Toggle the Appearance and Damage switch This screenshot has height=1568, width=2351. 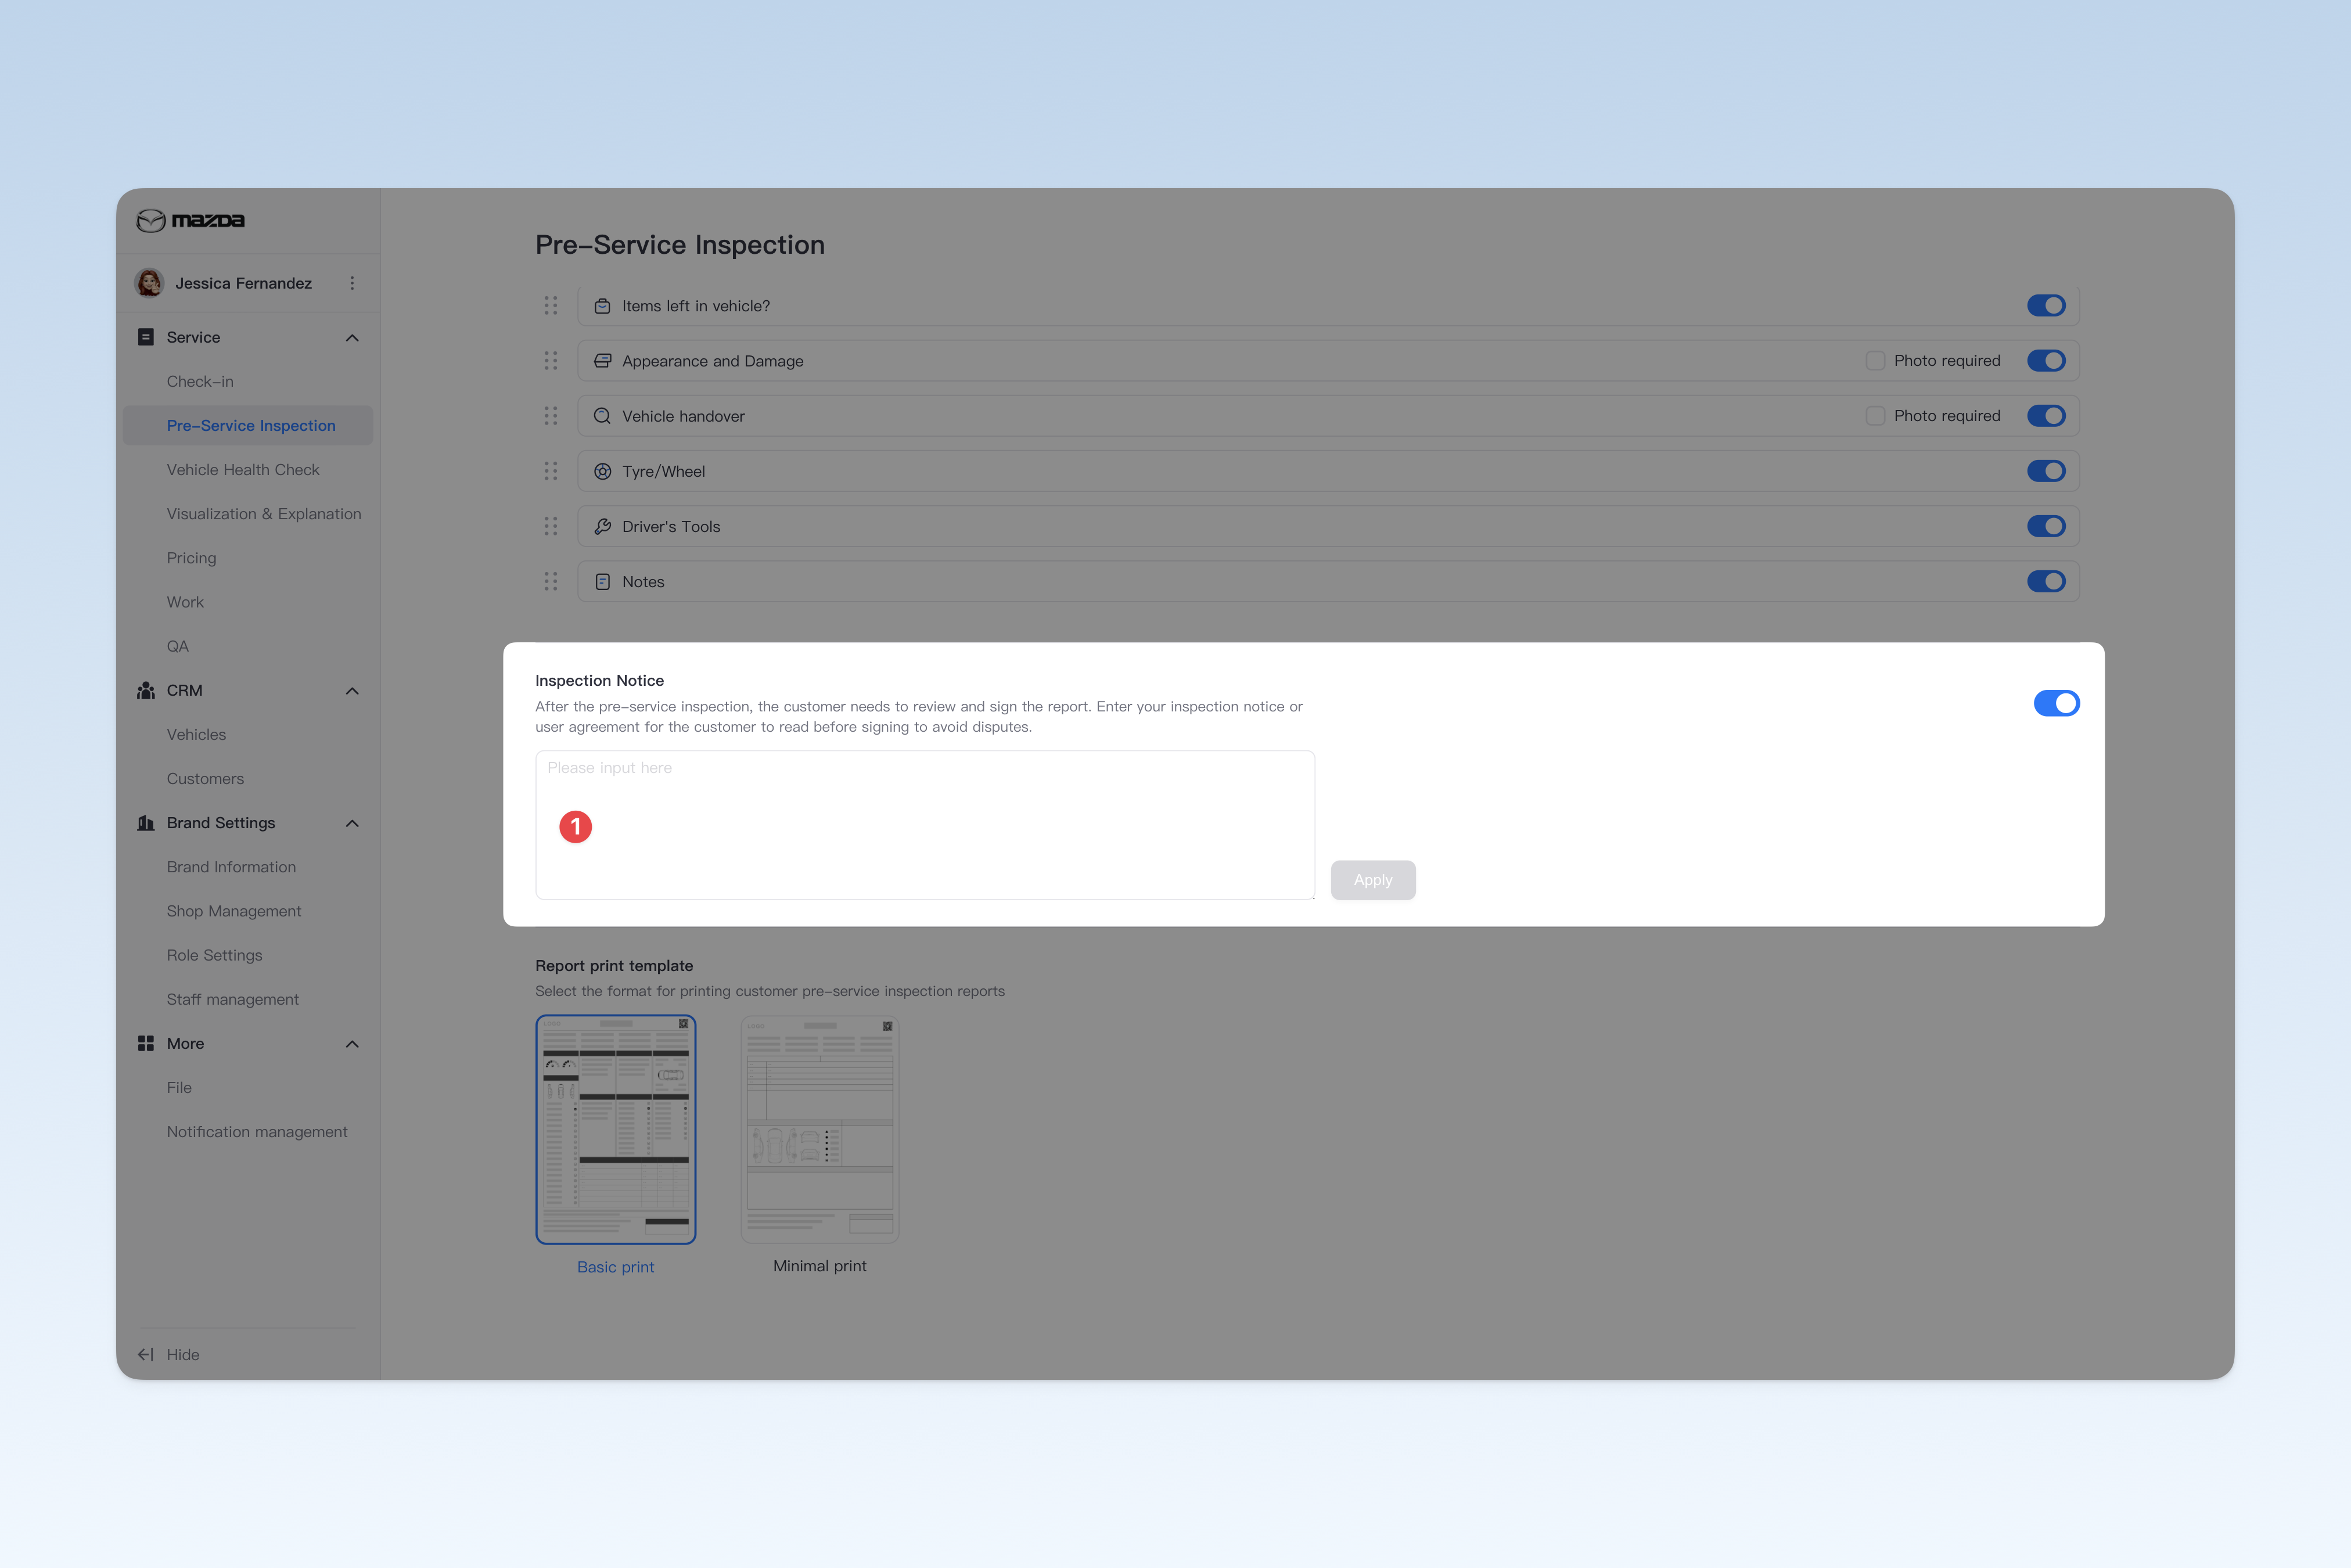pyautogui.click(x=2046, y=360)
